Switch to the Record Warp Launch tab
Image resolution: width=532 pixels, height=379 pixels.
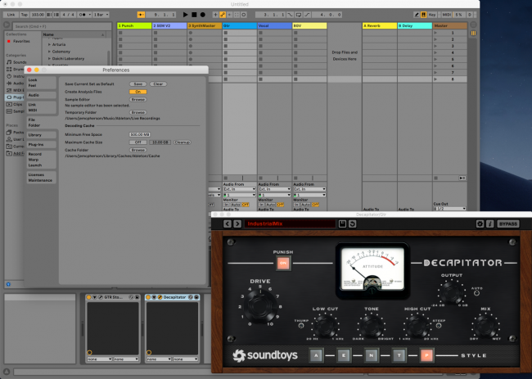pos(35,159)
